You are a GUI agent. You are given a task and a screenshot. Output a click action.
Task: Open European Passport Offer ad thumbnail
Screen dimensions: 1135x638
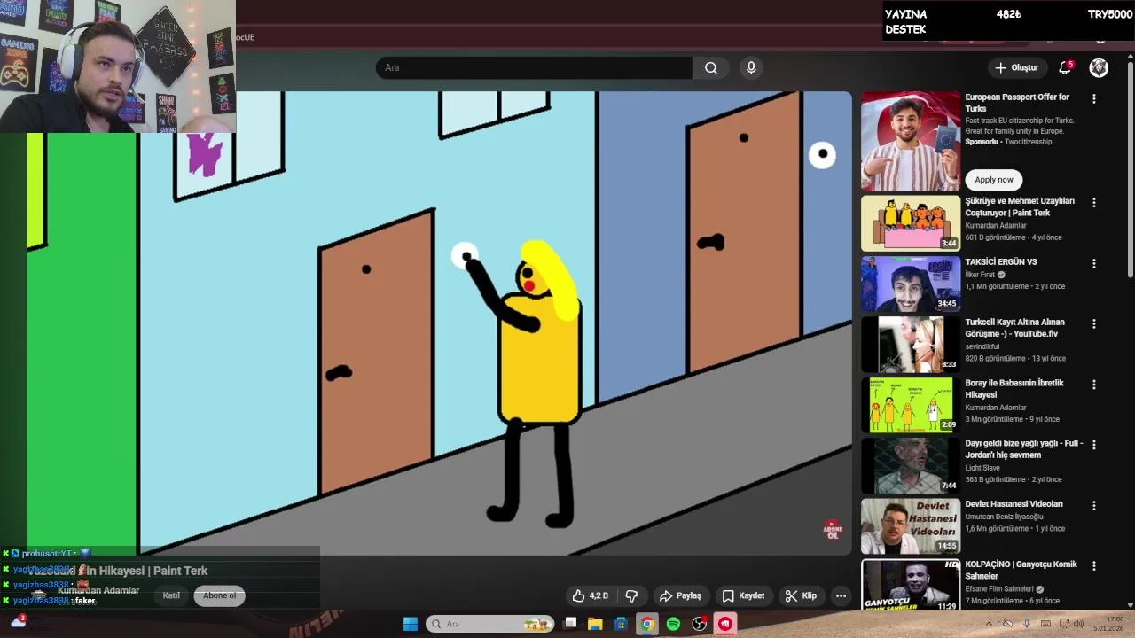[911, 141]
